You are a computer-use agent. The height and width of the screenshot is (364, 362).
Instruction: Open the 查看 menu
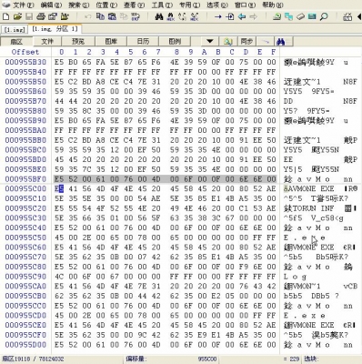tap(134, 5)
